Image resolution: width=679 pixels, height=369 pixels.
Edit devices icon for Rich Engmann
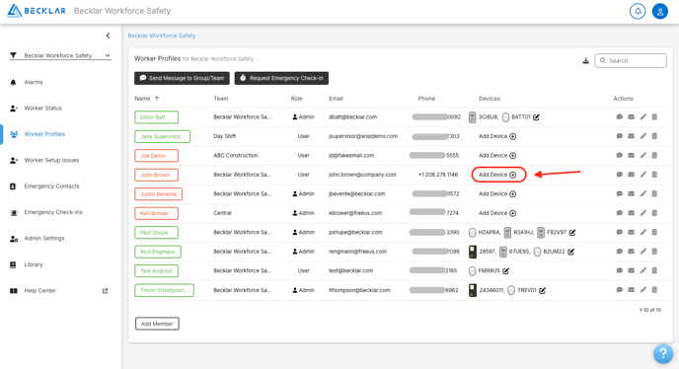coord(570,252)
